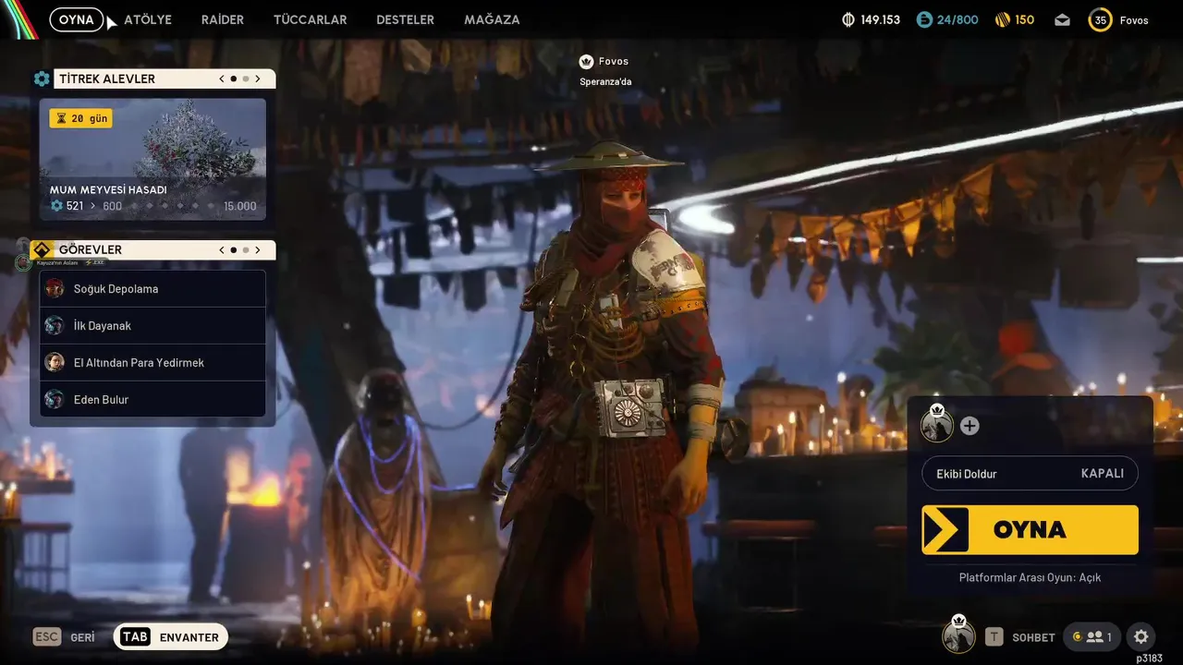The width and height of the screenshot is (1183, 665).
Task: Click the yellow arrow on OYNA button
Action: [945, 530]
